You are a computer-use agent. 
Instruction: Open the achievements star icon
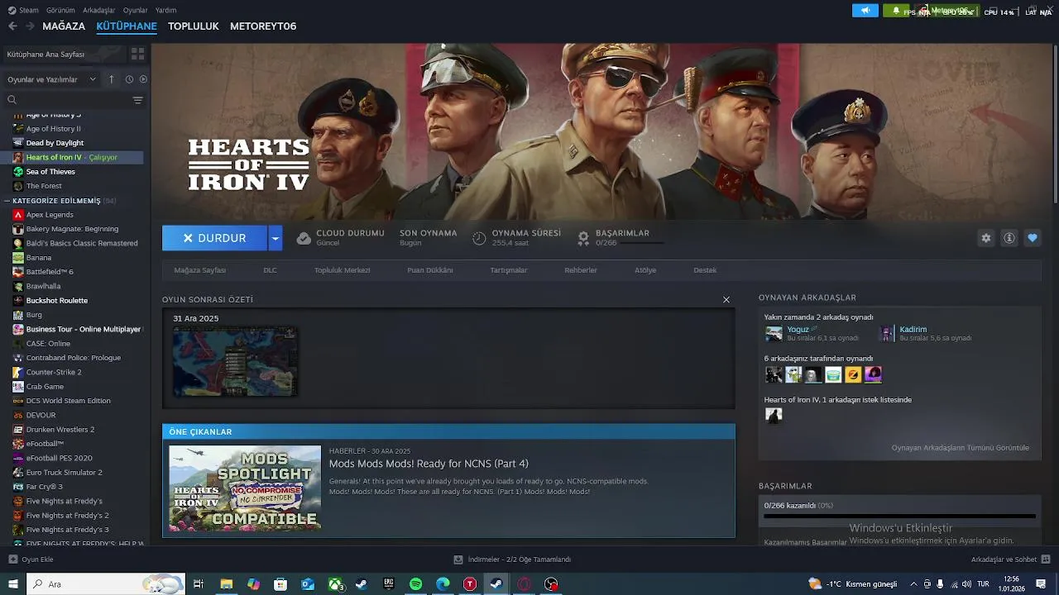click(x=583, y=238)
